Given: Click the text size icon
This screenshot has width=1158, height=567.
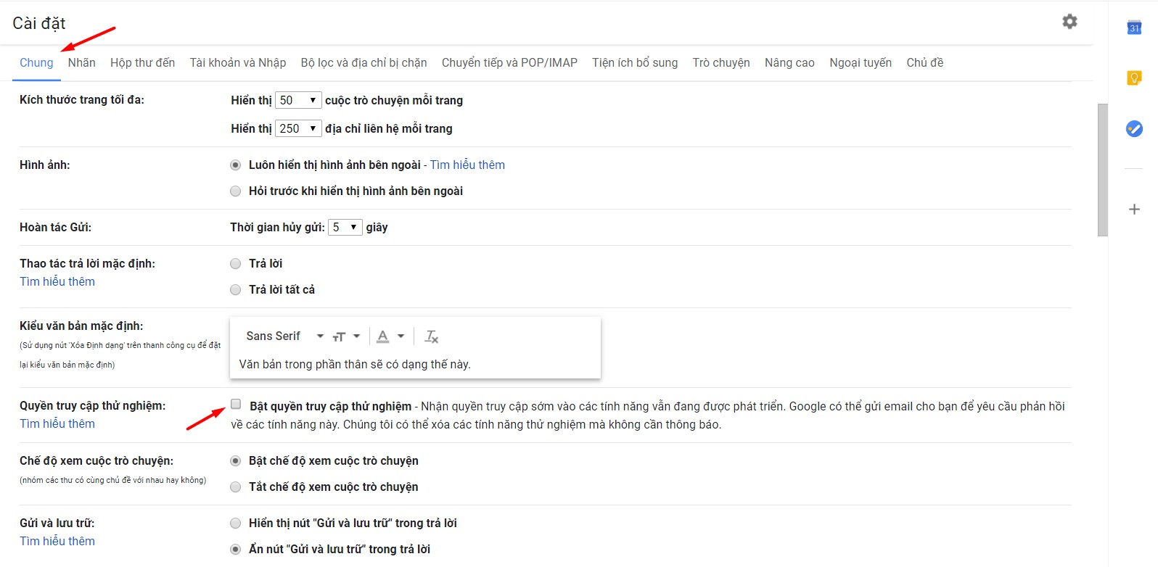Looking at the screenshot, I should (339, 336).
